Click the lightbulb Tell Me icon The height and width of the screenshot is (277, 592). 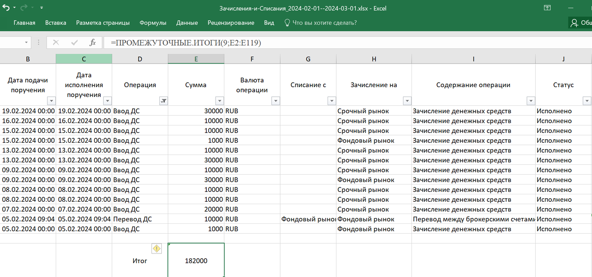click(287, 23)
